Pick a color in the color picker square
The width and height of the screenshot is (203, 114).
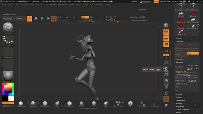click(x=8, y=89)
